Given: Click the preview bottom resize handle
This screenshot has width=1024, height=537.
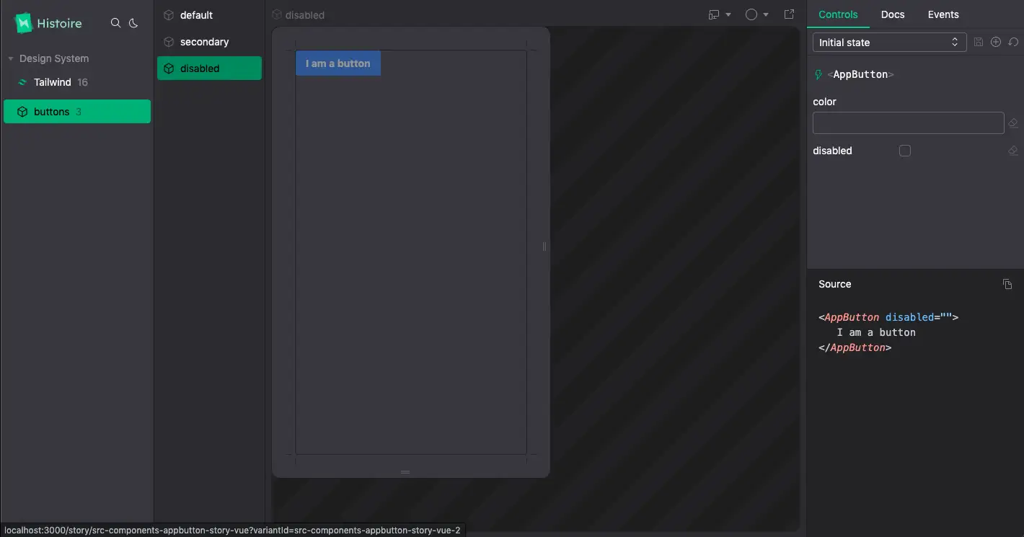Looking at the screenshot, I should [405, 472].
